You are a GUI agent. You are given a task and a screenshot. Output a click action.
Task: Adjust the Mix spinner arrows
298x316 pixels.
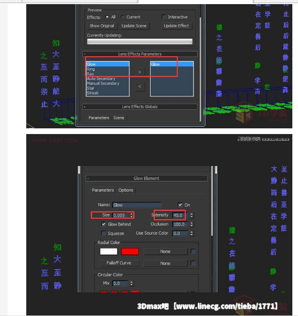tap(131, 284)
